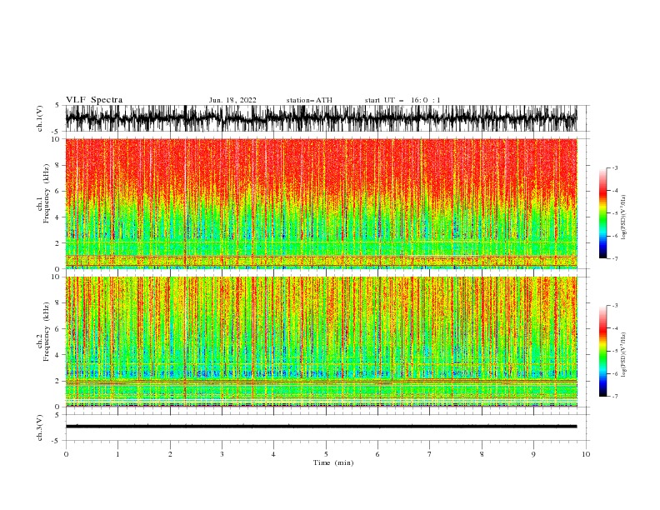Click the ch.1 colorbar log(PSD) label
Viewport: 660px width, 510px height.
pyautogui.click(x=624, y=217)
